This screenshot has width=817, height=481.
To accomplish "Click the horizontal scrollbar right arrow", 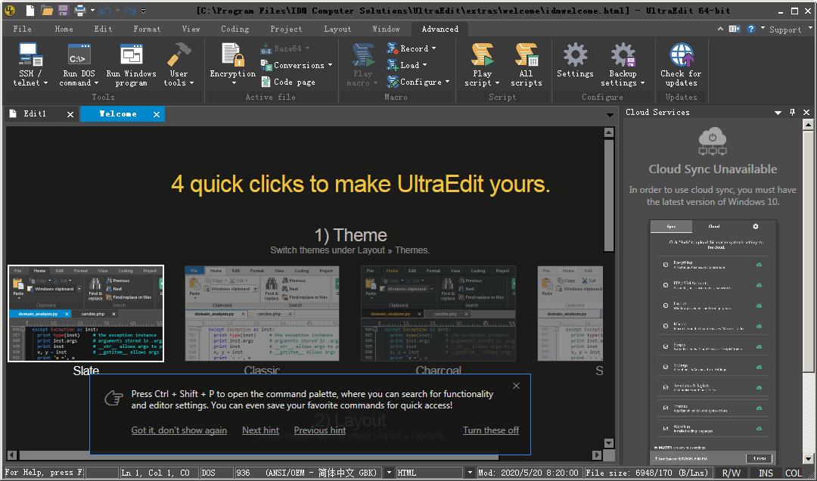I will (x=597, y=455).
